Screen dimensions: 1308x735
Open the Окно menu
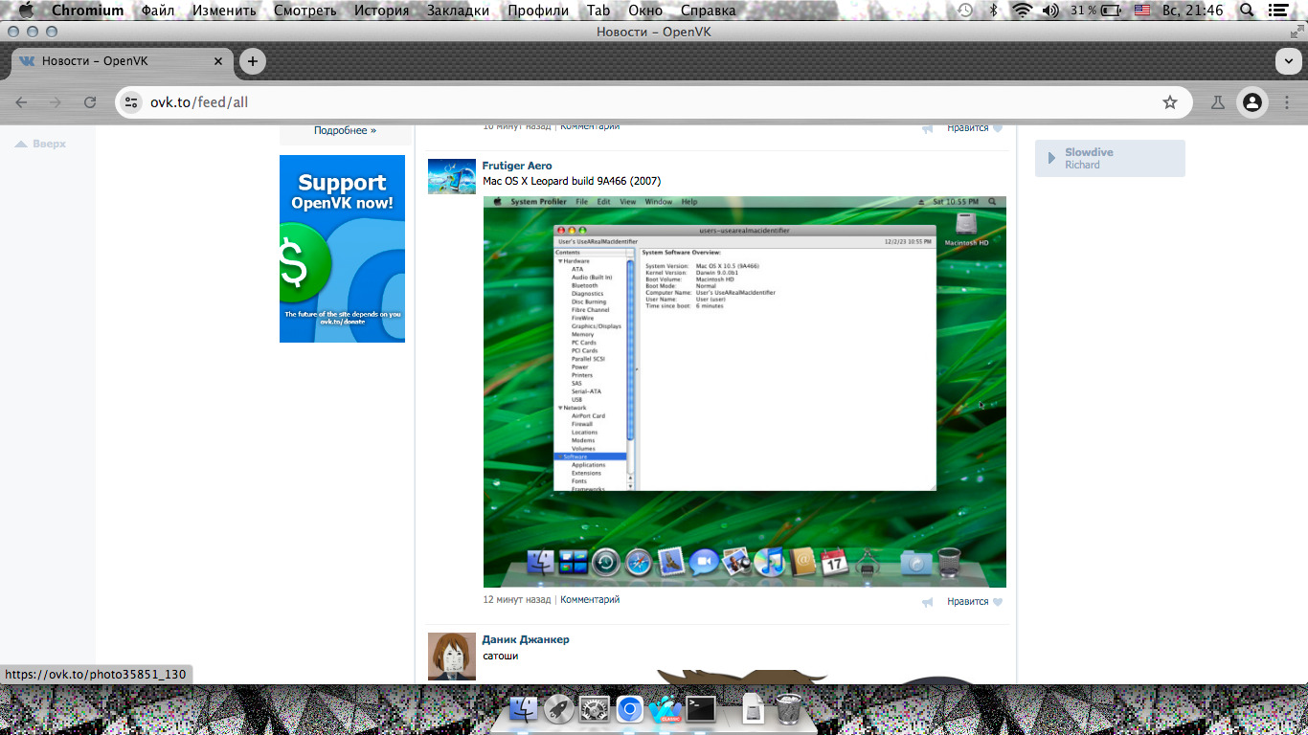(646, 11)
